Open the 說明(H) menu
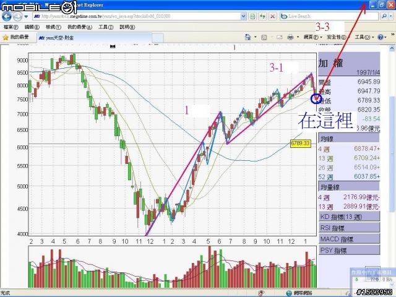Viewport: 396px width, 297px height. pyautogui.click(x=127, y=27)
